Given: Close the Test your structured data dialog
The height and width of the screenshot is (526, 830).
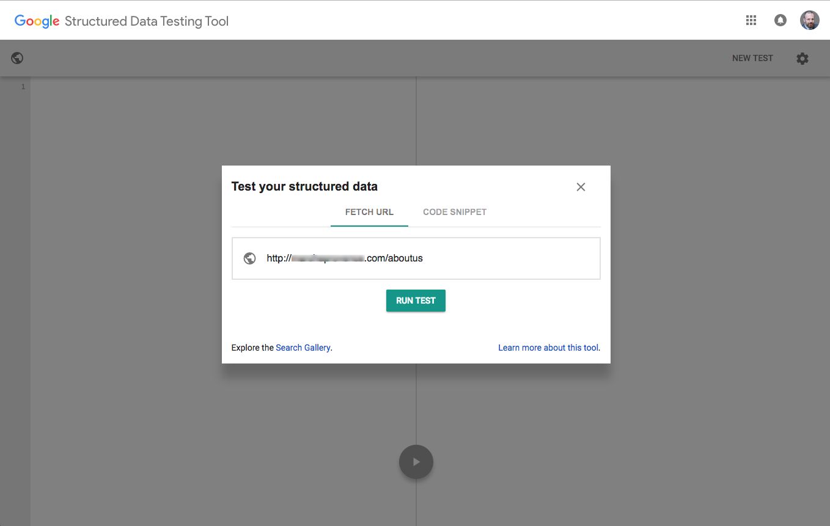Looking at the screenshot, I should pos(581,187).
